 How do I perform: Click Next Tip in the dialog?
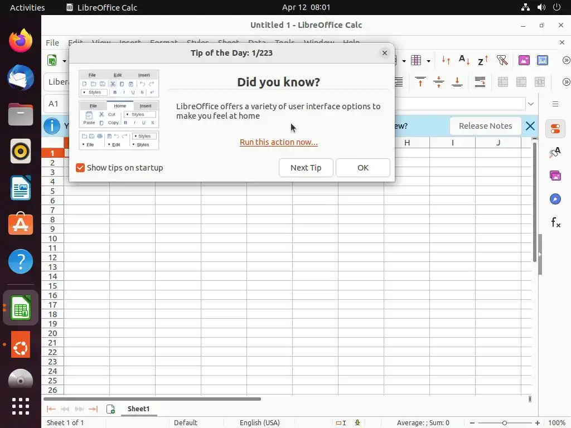click(x=306, y=168)
